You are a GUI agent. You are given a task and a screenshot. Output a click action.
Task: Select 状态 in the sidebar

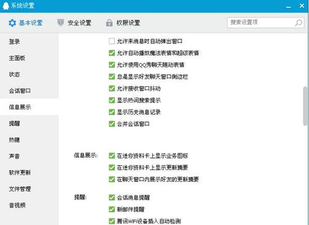pyautogui.click(x=29, y=75)
